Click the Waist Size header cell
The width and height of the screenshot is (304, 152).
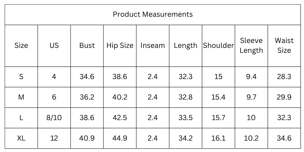pyautogui.click(x=284, y=46)
